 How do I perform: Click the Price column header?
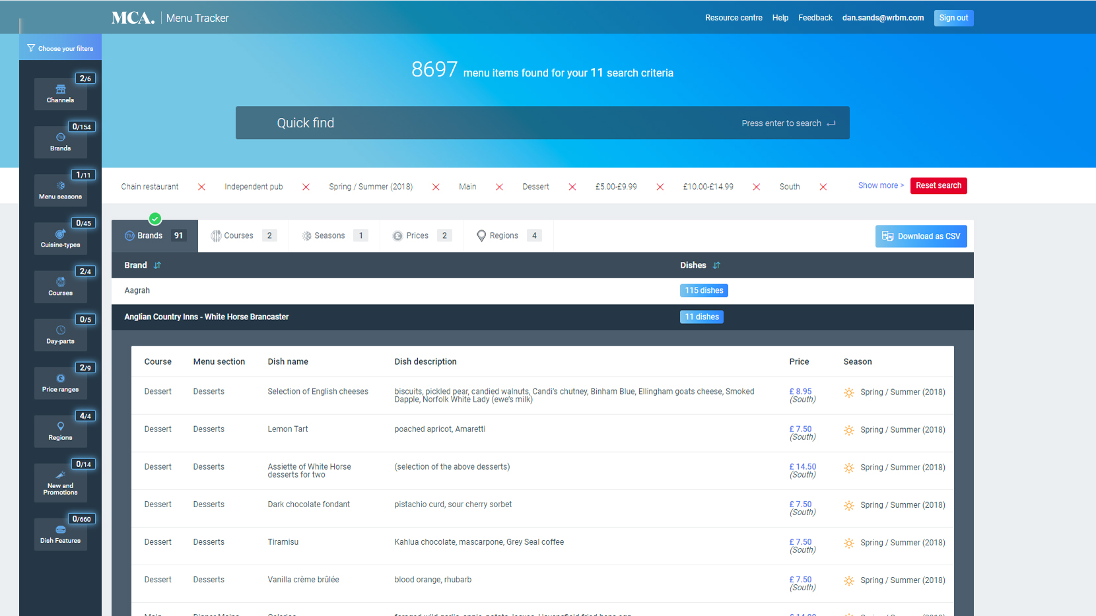(x=799, y=361)
